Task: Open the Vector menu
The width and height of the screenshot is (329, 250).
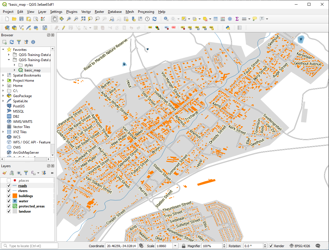Action: (86, 12)
